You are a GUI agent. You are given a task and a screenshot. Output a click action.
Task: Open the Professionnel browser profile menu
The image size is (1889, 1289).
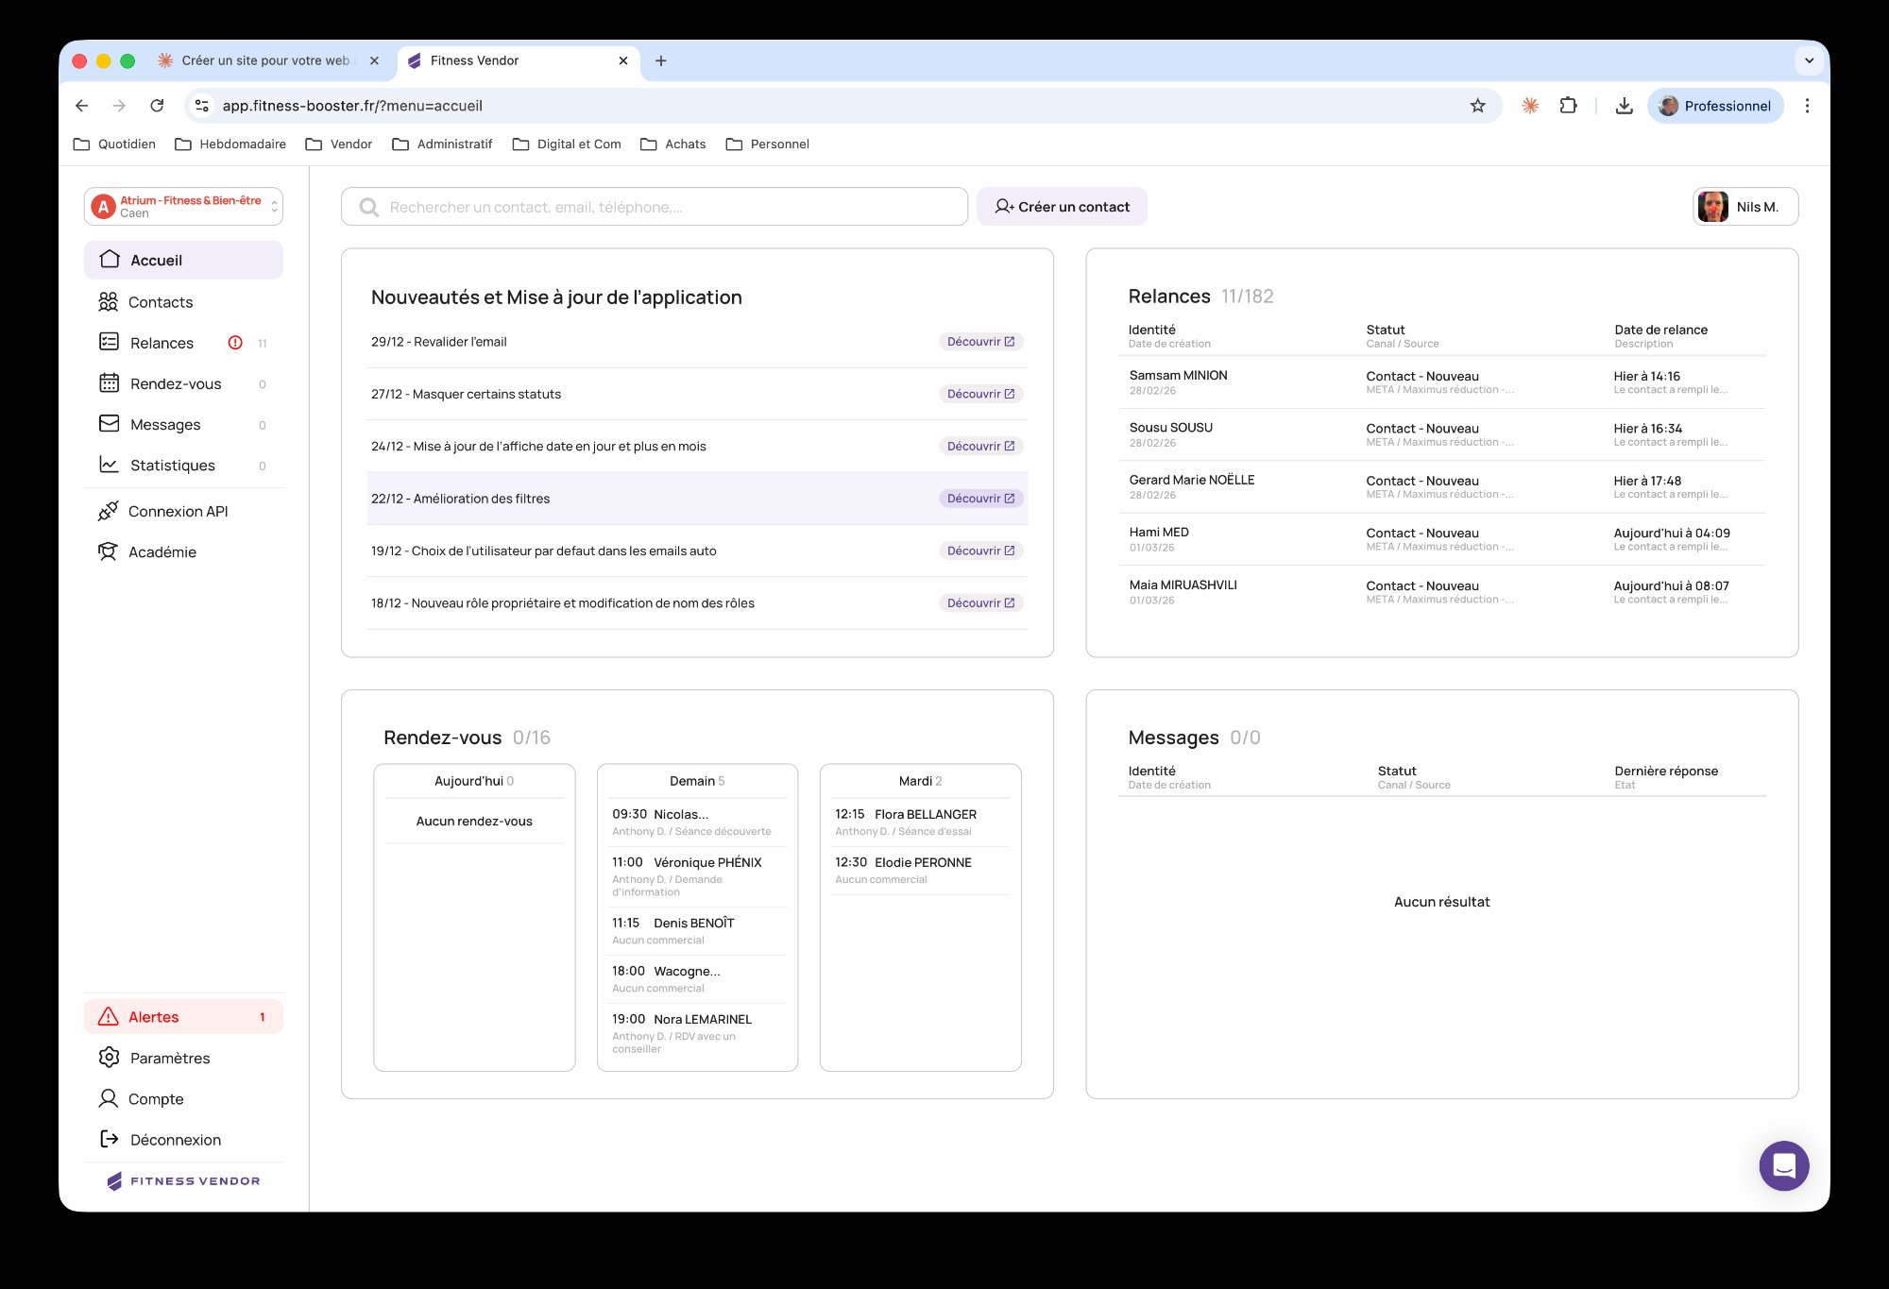click(x=1716, y=106)
